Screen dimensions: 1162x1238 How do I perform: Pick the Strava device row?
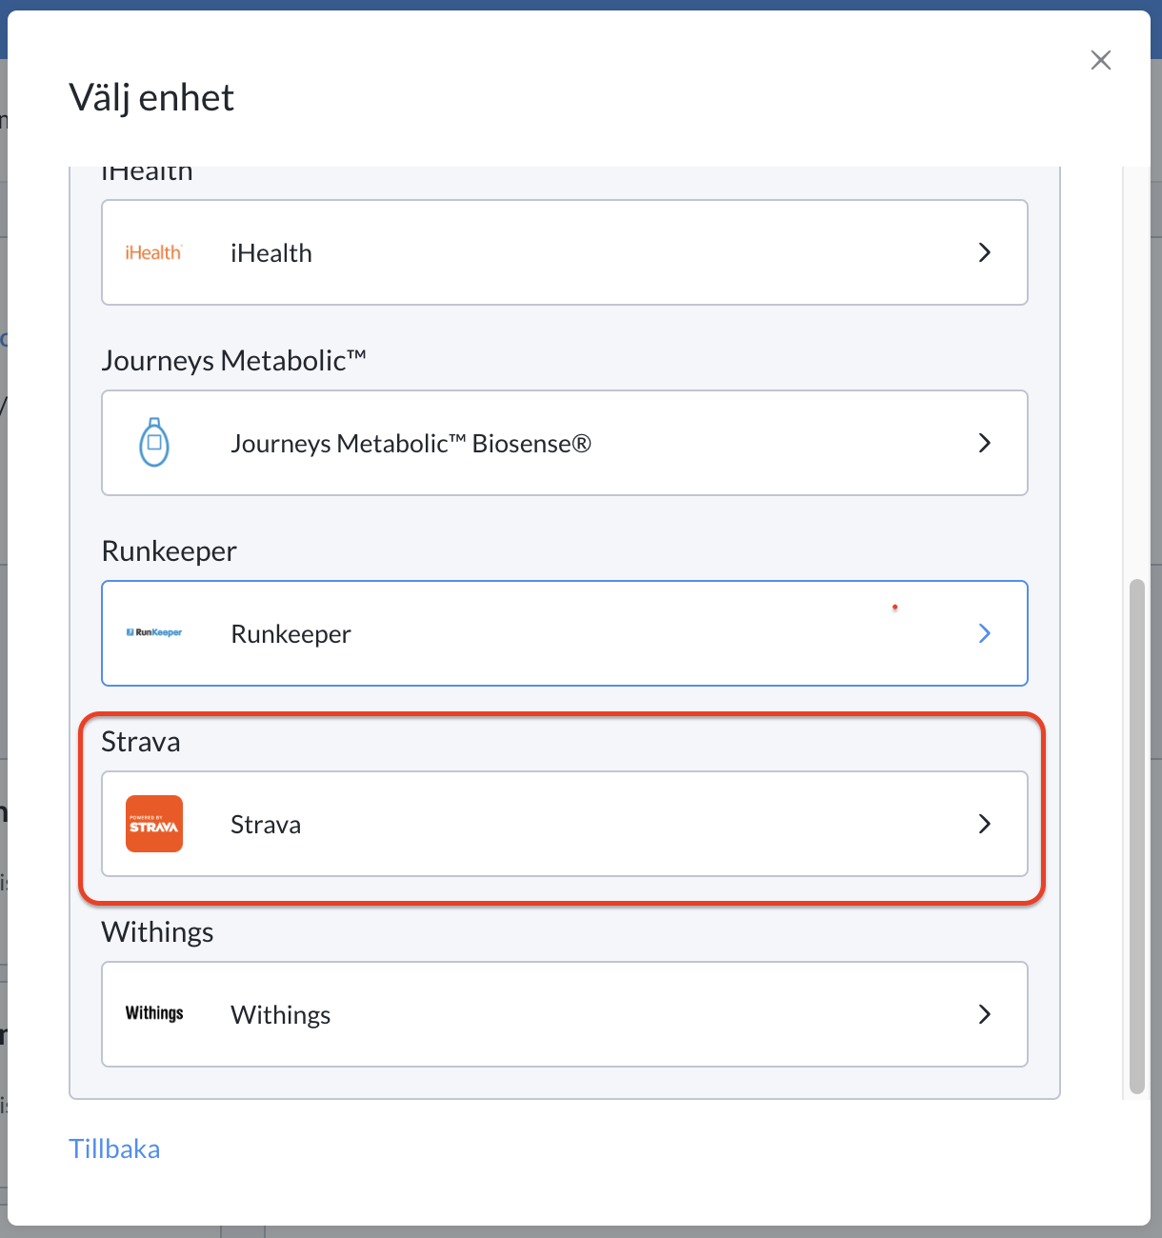565,824
